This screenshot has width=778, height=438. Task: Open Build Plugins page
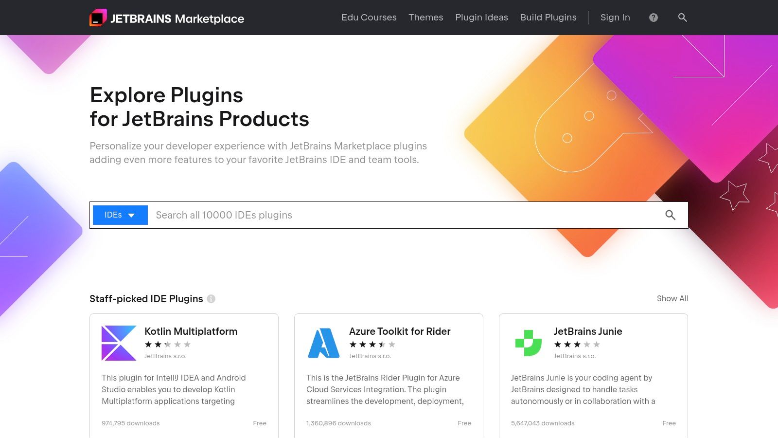[548, 18]
